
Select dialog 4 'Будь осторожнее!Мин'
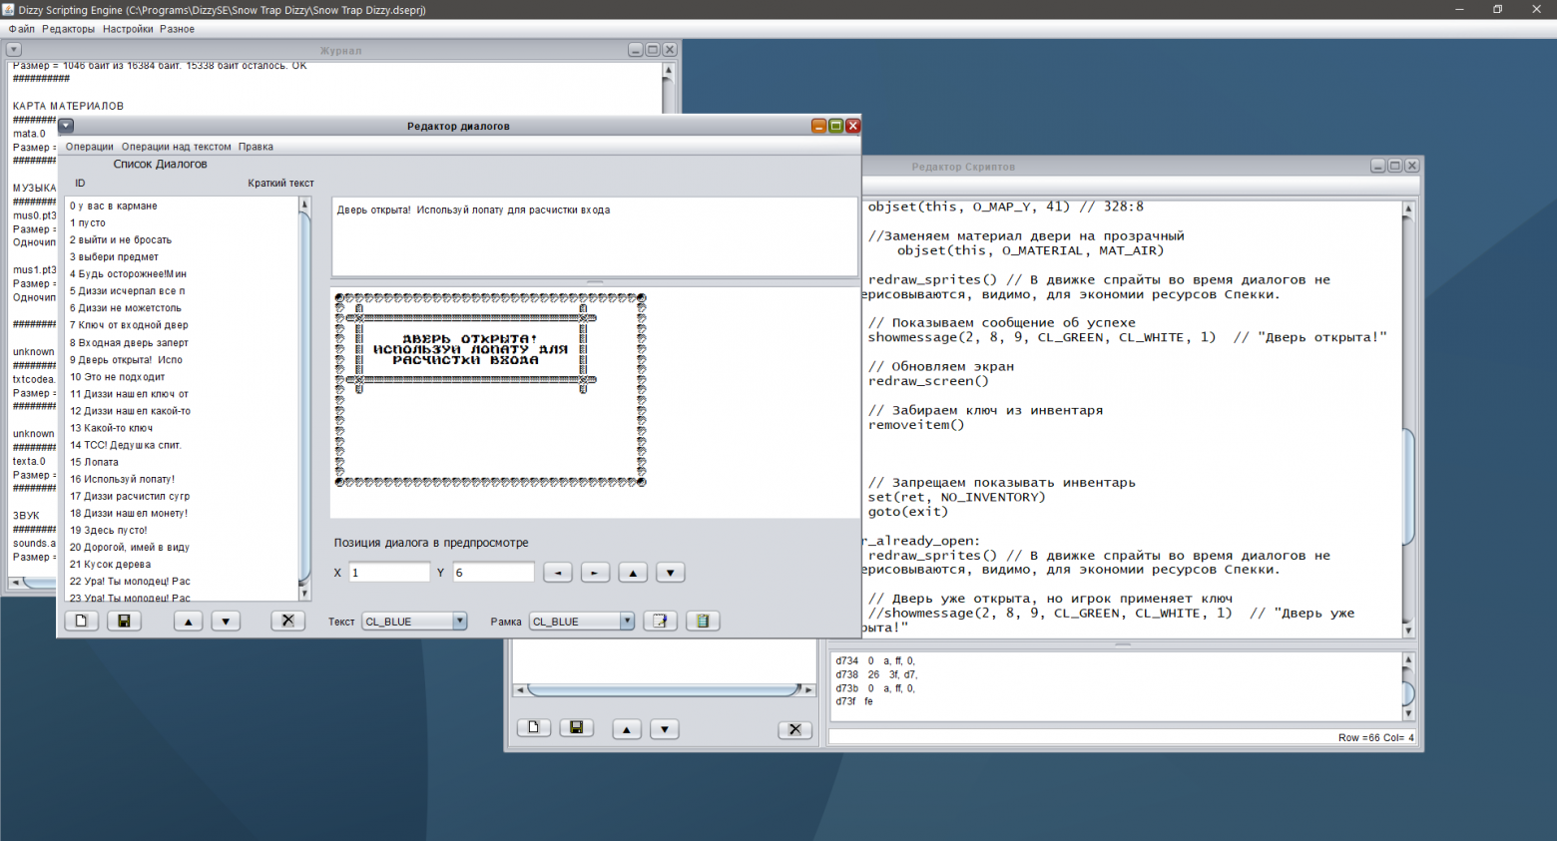(183, 273)
